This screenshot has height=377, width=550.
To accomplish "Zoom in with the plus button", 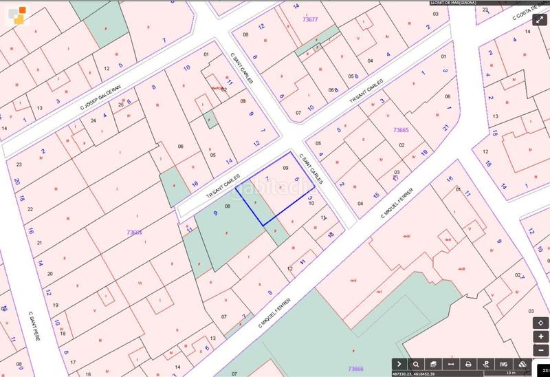I will tap(541, 336).
